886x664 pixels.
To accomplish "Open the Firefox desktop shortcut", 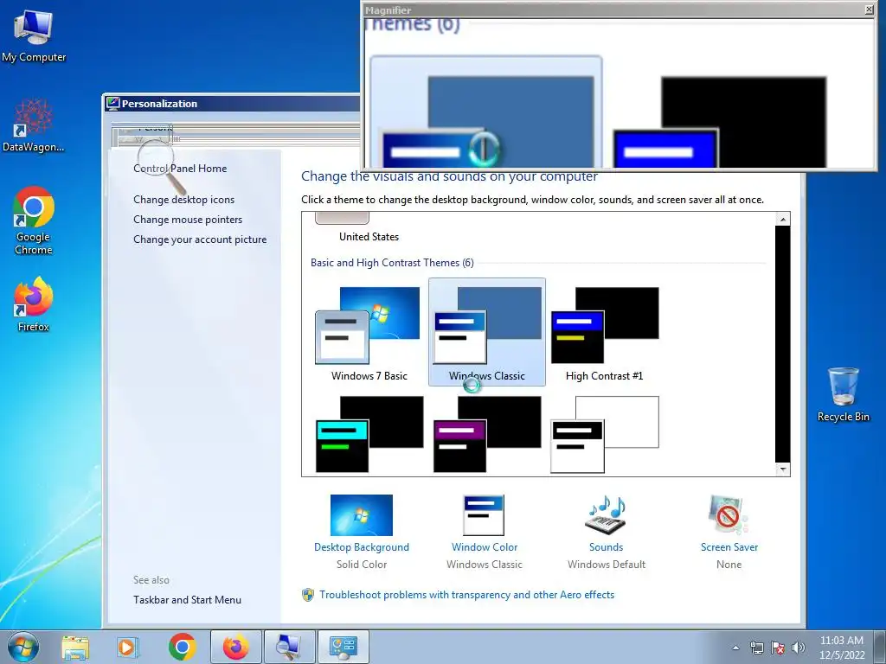I will point(34,303).
